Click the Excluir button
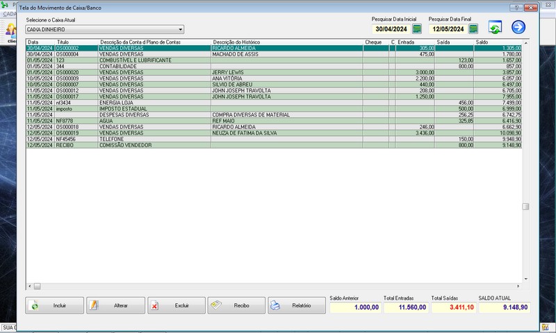 click(176, 305)
